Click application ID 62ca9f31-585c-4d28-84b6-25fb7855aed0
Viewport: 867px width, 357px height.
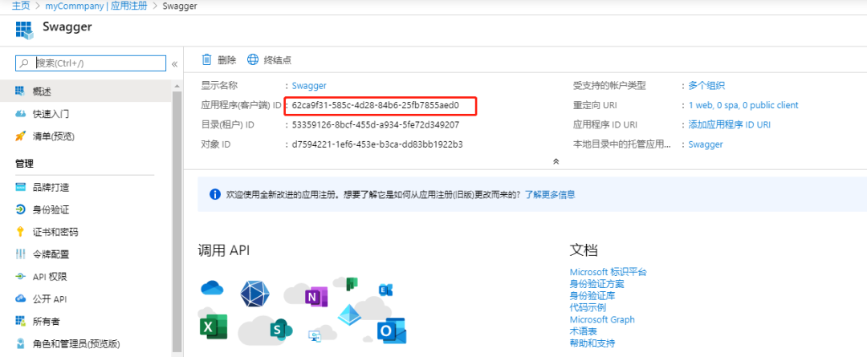(x=376, y=105)
